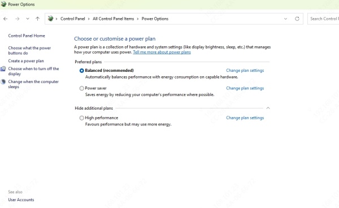The image size is (339, 208).
Task: Select the Balanced (recommended) radio button
Action: click(x=82, y=71)
